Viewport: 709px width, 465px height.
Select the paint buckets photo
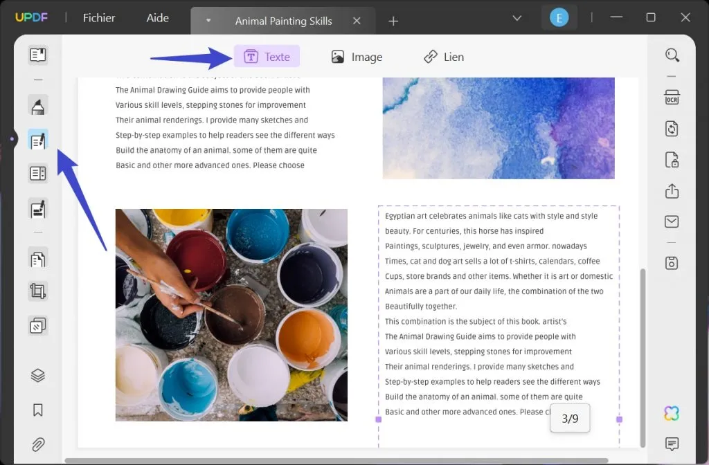click(231, 315)
